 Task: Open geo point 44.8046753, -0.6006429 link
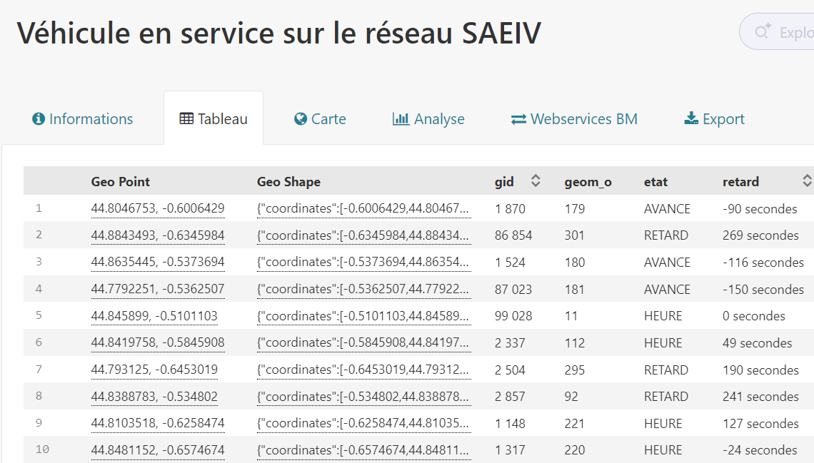[158, 209]
